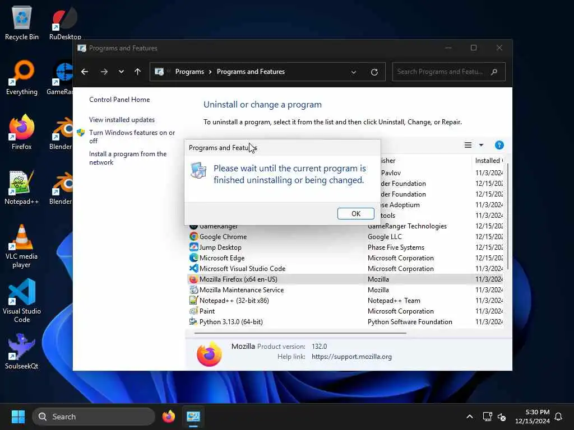Expand the address bar history dropdown
574x430 pixels.
pos(354,72)
